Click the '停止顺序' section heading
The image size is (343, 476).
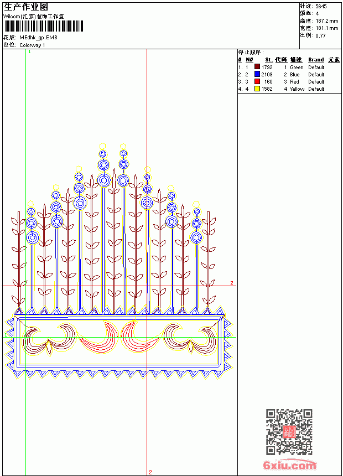251,53
